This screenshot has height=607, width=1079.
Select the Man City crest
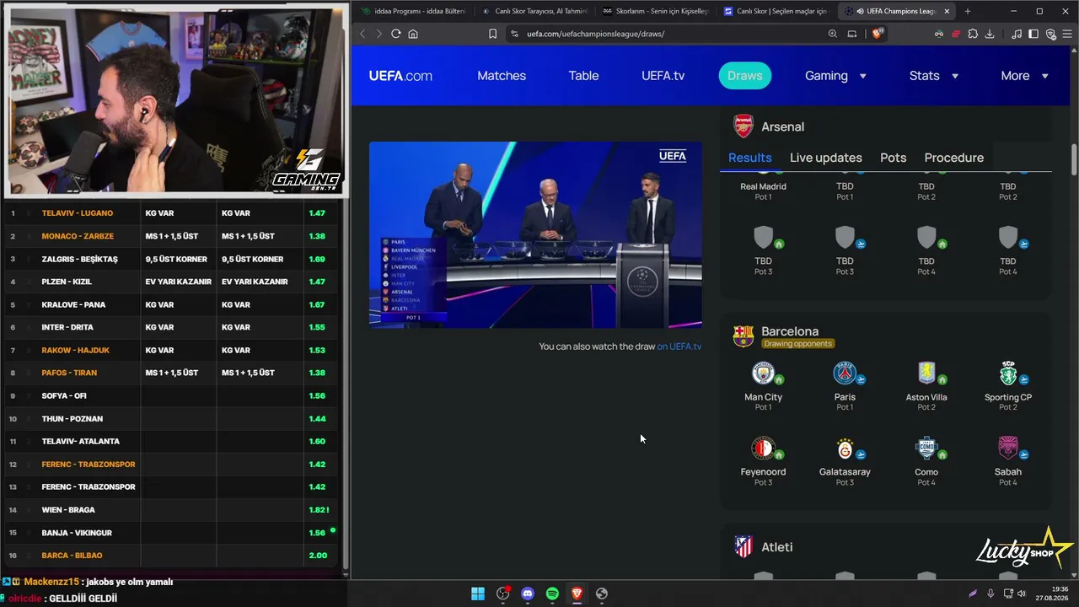tap(763, 373)
